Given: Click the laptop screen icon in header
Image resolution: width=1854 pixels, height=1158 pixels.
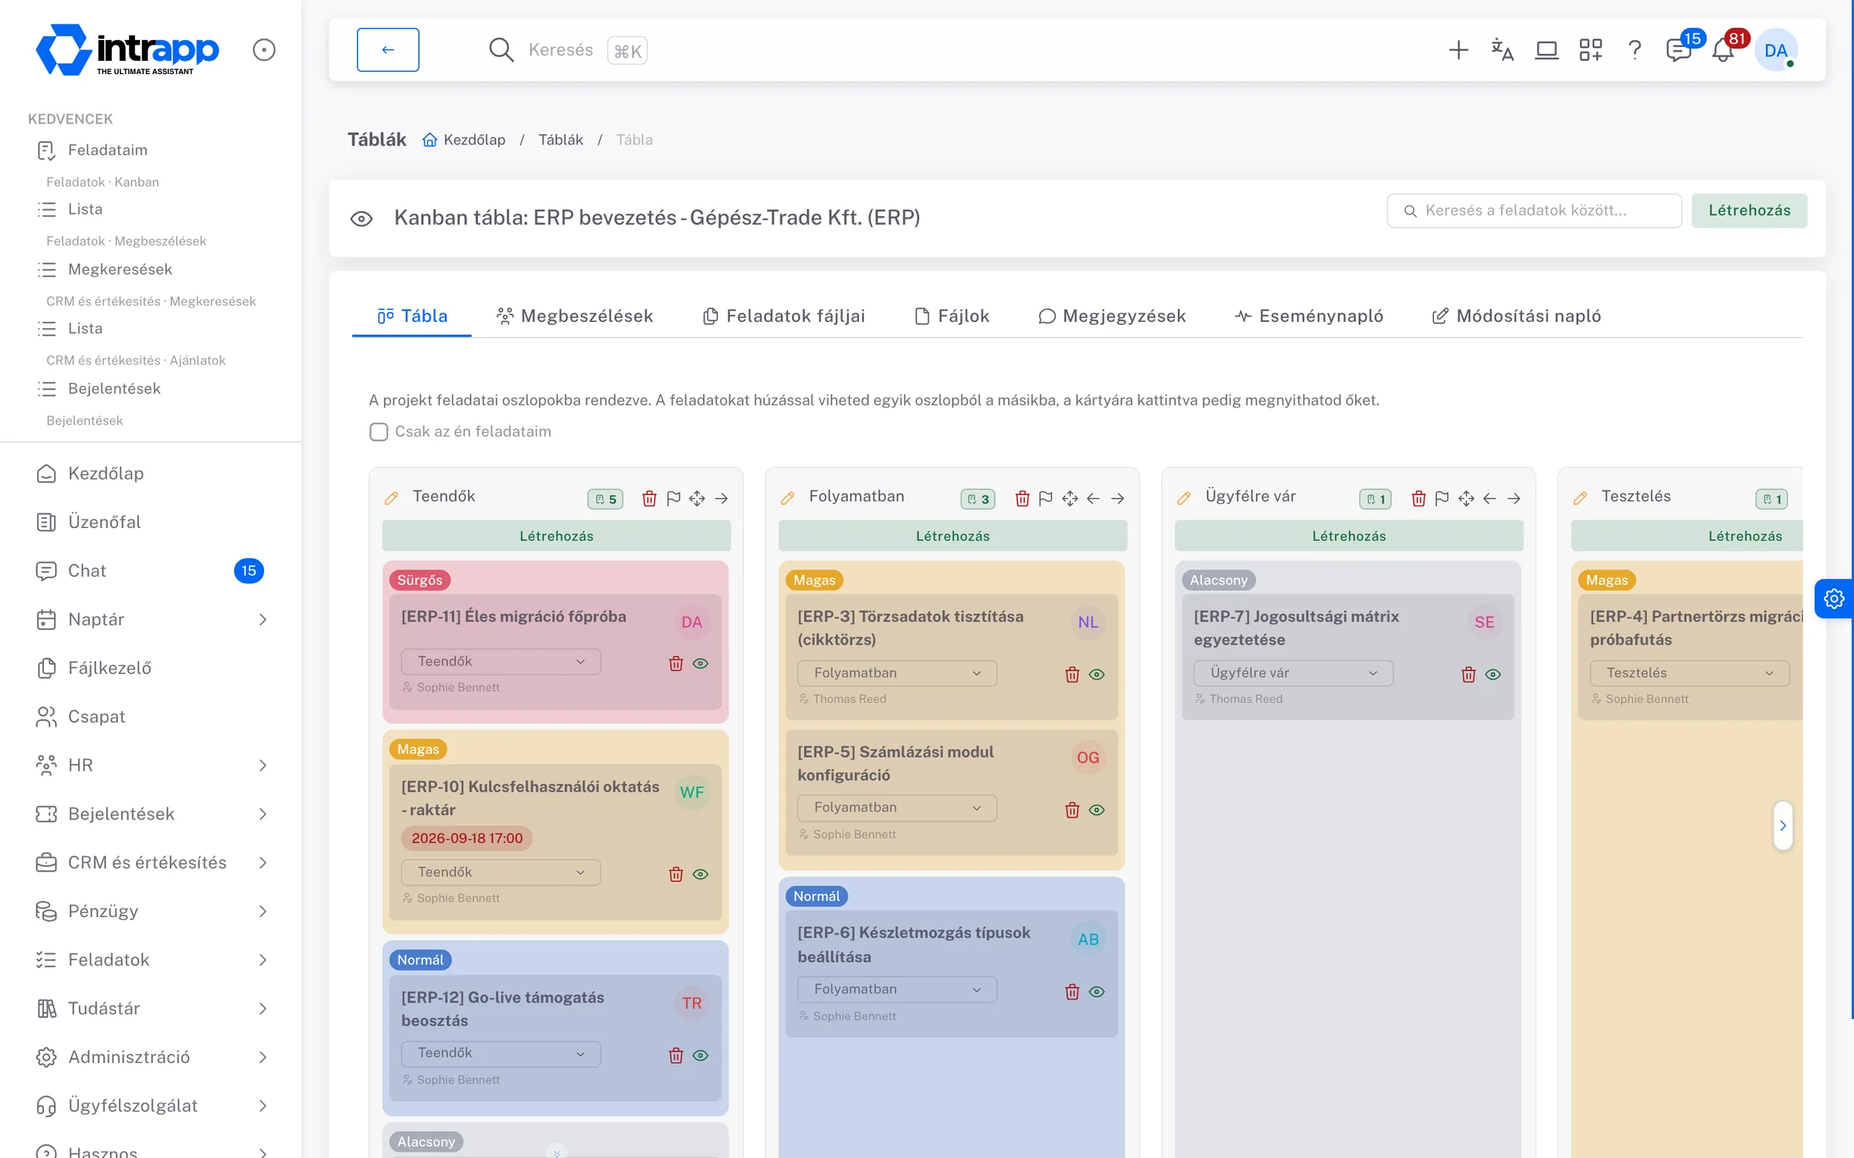Looking at the screenshot, I should 1546,50.
